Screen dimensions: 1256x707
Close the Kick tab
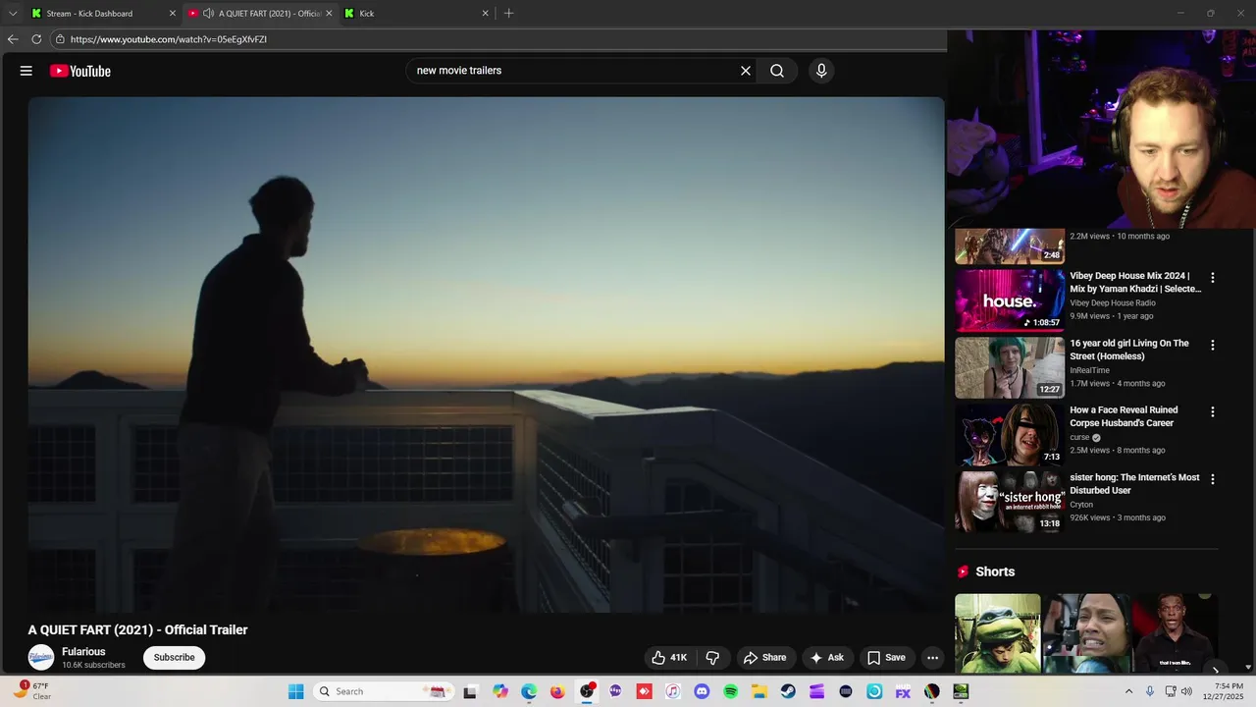485,14
